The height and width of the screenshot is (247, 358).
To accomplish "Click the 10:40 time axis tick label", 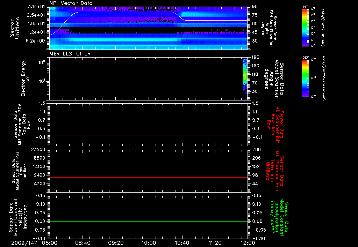I will pos(182,242).
